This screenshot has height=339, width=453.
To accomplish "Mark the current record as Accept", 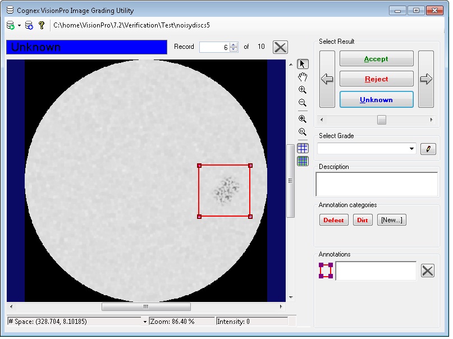I will [376, 58].
